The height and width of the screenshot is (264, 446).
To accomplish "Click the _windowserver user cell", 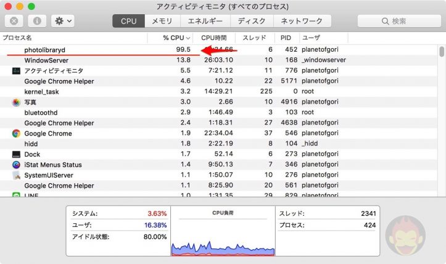I will click(324, 60).
